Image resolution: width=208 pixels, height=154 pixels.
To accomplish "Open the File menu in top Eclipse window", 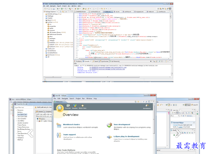I will click(x=44, y=6).
